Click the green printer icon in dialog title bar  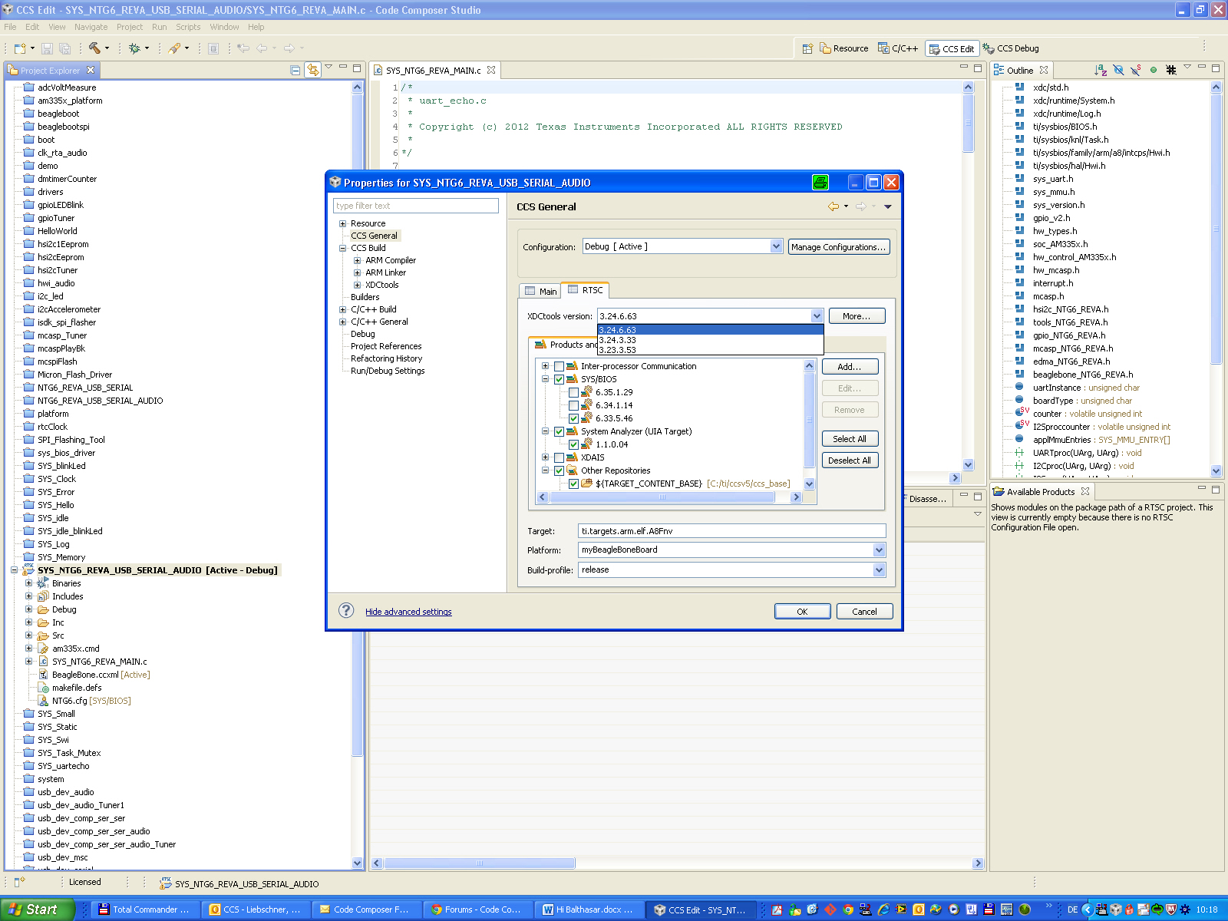[820, 182]
